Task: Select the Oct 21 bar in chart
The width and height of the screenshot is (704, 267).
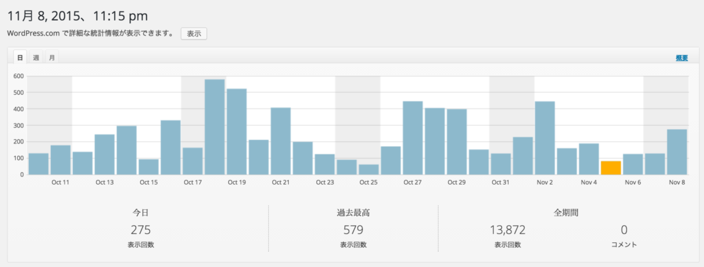Action: click(280, 141)
